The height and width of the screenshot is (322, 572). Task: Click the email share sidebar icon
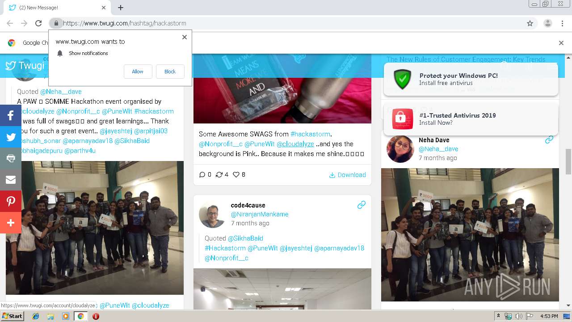(x=11, y=180)
